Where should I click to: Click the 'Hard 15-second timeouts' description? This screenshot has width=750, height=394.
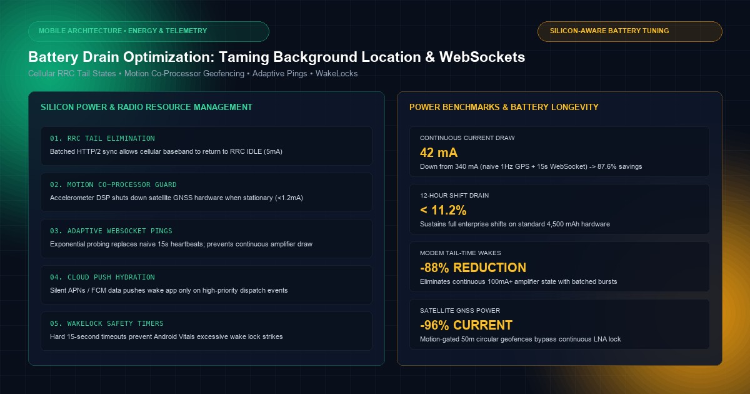pos(166,337)
